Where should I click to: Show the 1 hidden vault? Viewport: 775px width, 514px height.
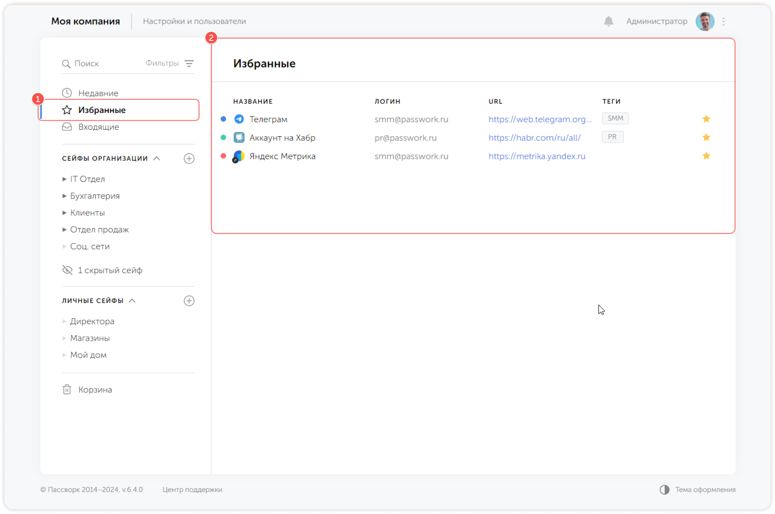tap(109, 270)
